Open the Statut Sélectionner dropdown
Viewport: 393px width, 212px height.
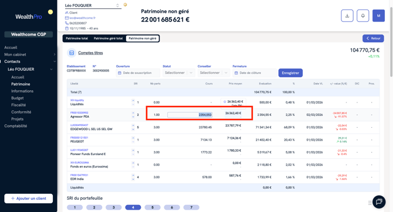click(178, 73)
